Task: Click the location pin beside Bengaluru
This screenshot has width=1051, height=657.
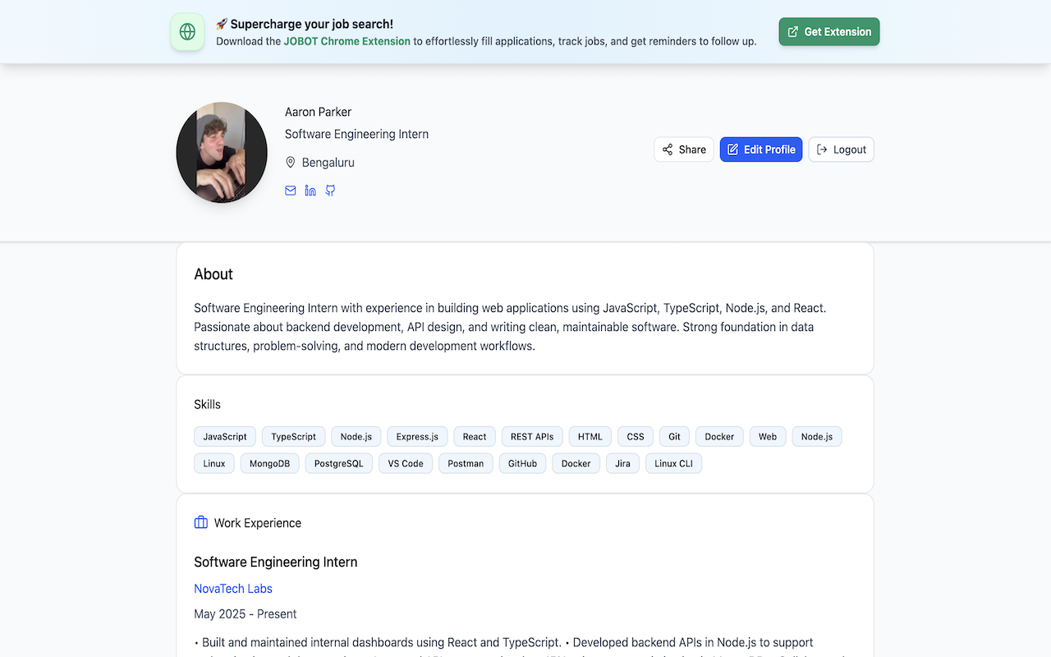Action: tap(290, 162)
